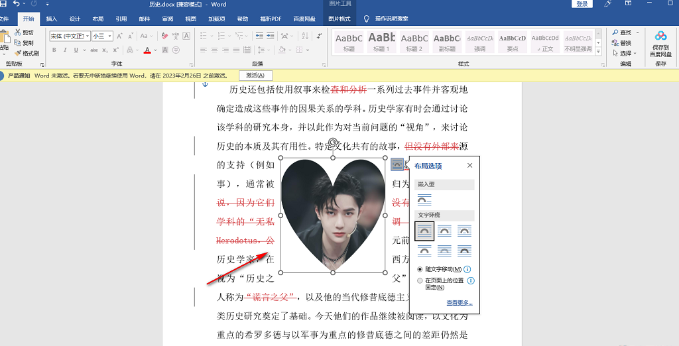Image resolution: width=679 pixels, height=346 pixels.
Task: Close the 布局选项 panel
Action: click(x=470, y=166)
